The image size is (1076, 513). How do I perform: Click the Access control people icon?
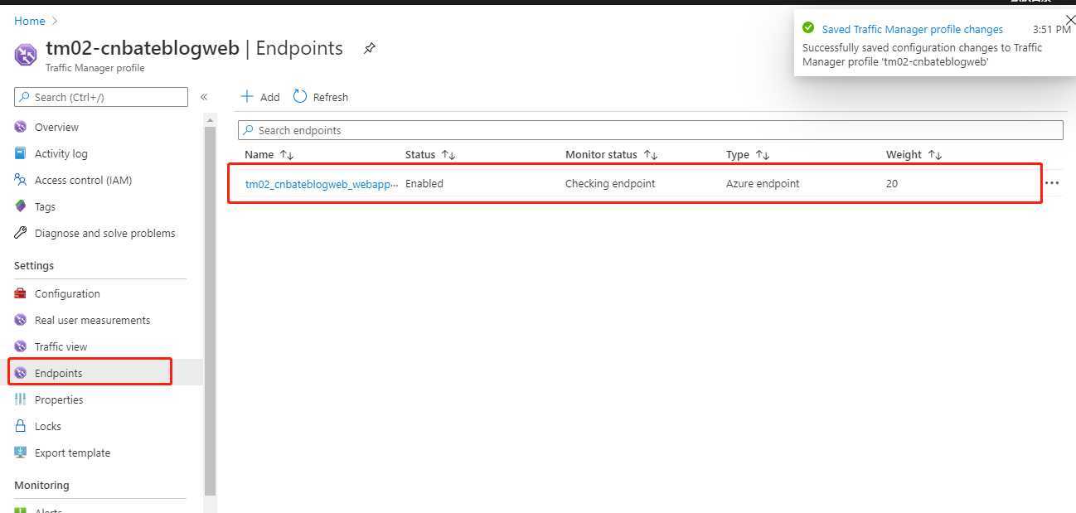[x=21, y=180]
